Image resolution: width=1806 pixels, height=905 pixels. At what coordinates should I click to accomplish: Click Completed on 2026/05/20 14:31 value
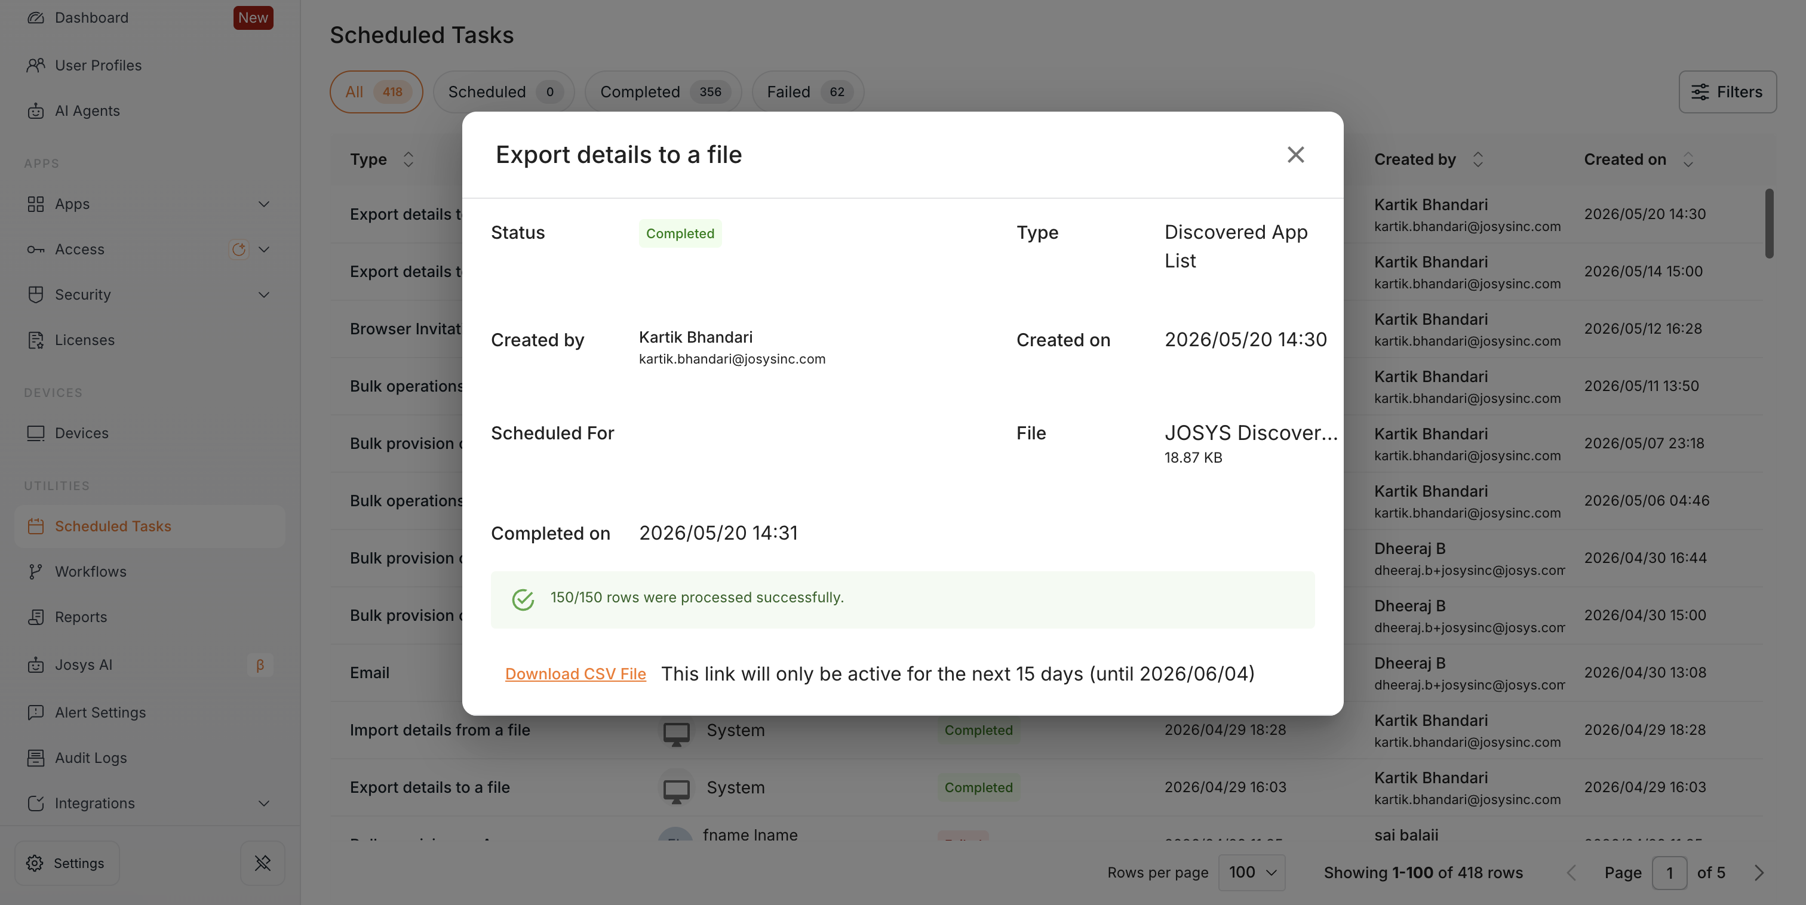[718, 532]
